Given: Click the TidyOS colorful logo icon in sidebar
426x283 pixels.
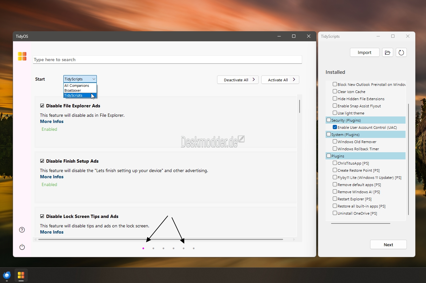Looking at the screenshot, I should click(22, 56).
